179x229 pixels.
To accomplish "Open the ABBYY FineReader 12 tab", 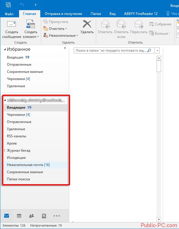I will pyautogui.click(x=141, y=14).
